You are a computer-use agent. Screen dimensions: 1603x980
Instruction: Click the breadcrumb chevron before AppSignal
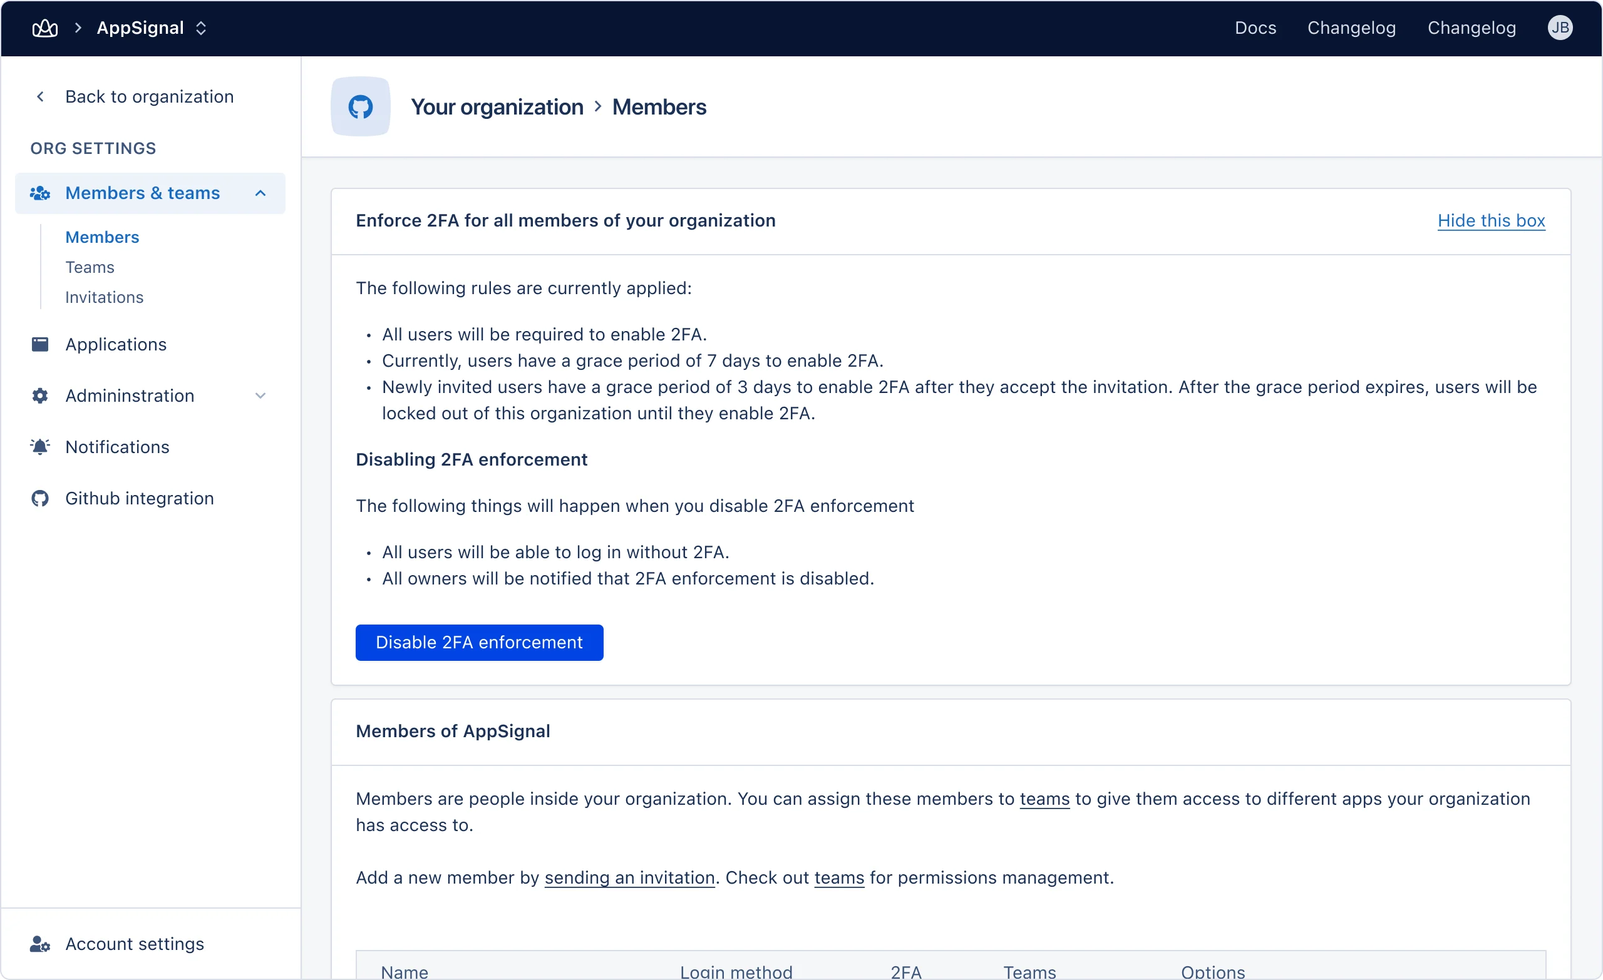tap(78, 28)
